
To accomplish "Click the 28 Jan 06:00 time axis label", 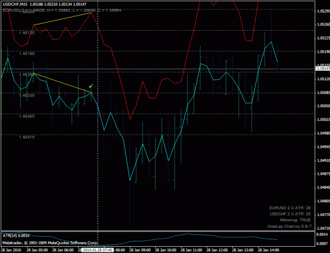I will pos(63,250).
